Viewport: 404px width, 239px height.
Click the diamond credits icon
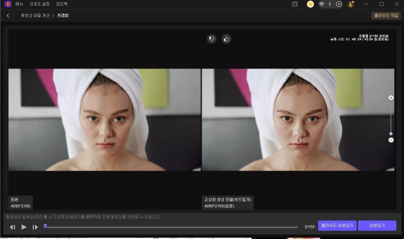point(322,4)
